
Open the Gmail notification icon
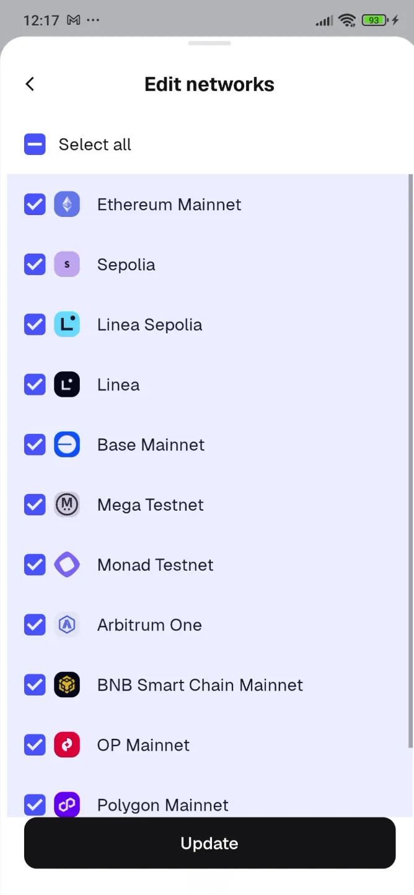(73, 20)
